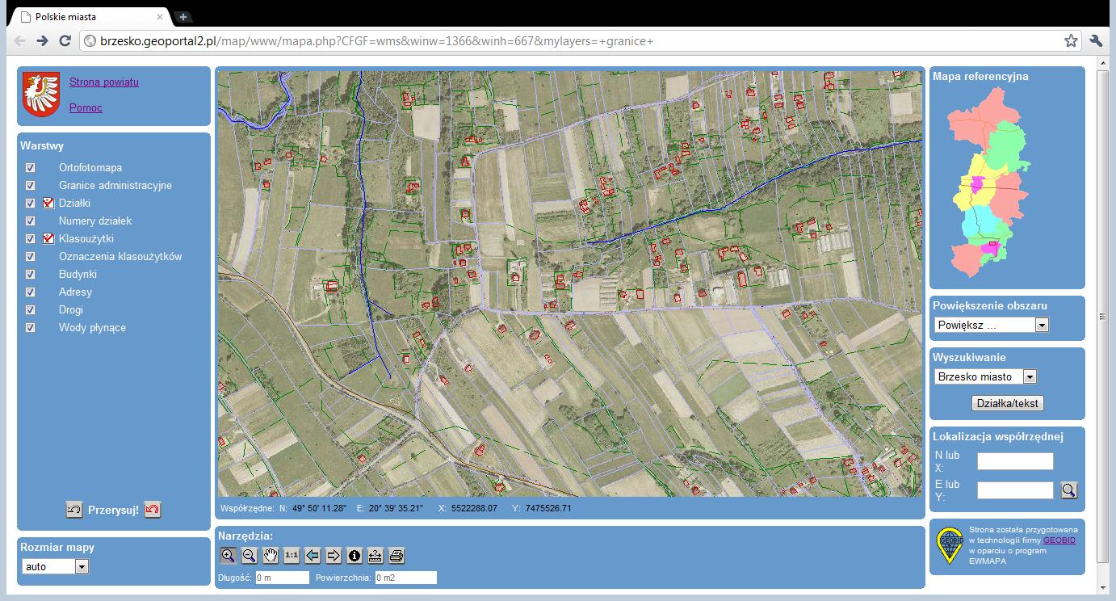Activate the hand pan tool
The height and width of the screenshot is (601, 1116).
click(271, 555)
